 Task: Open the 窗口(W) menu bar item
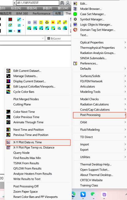point(63,8)
